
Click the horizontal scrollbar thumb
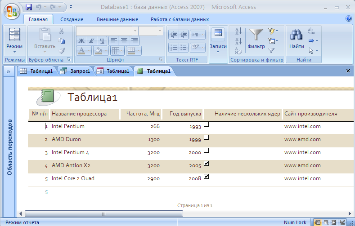pos(103,213)
